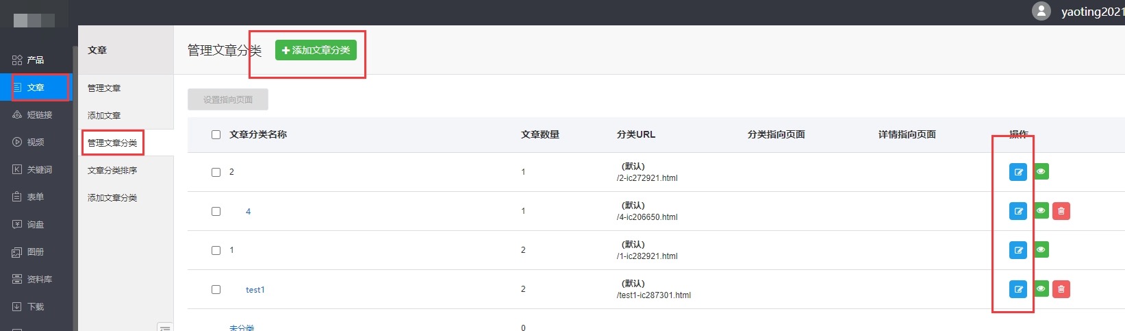Toggle the select-all checkbox in table header
Image resolution: width=1125 pixels, height=331 pixels.
[216, 135]
